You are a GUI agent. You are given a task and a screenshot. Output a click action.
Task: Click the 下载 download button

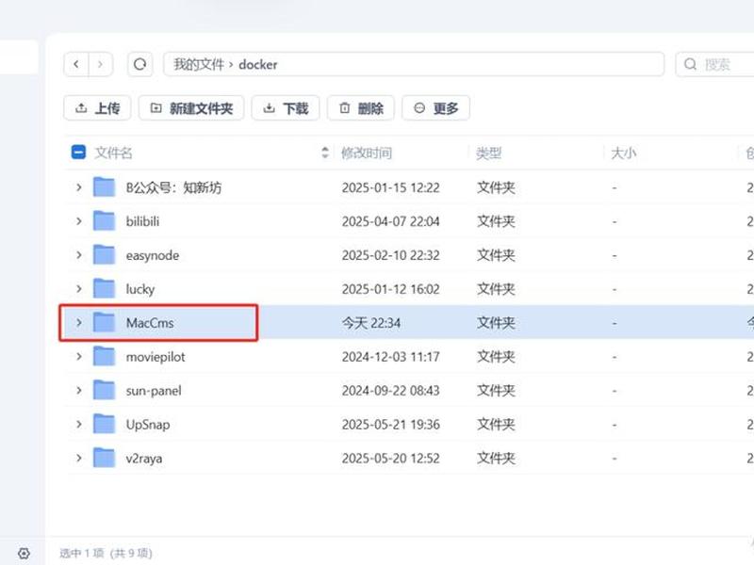[x=286, y=108]
